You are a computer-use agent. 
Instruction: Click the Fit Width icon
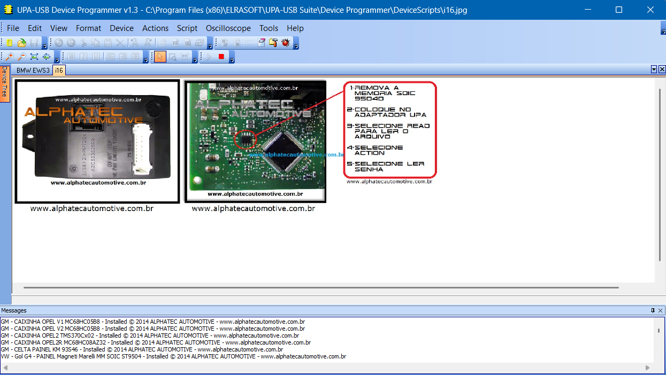(47, 57)
